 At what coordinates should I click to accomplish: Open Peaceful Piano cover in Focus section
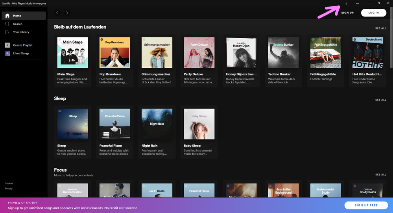199,191
